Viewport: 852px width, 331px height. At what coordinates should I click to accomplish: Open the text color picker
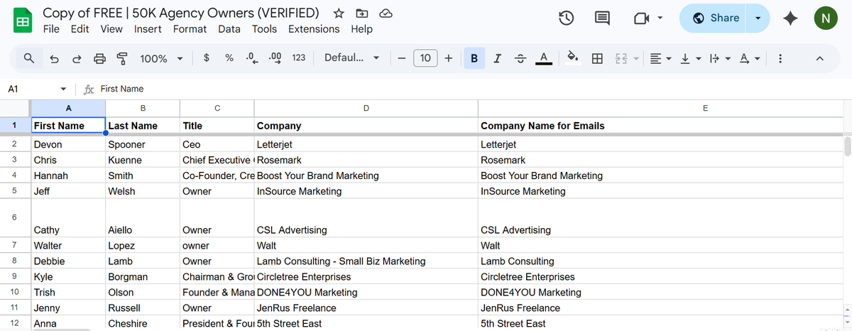point(544,58)
